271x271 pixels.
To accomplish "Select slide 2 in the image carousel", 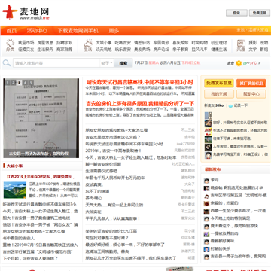I will [x=14, y=82].
